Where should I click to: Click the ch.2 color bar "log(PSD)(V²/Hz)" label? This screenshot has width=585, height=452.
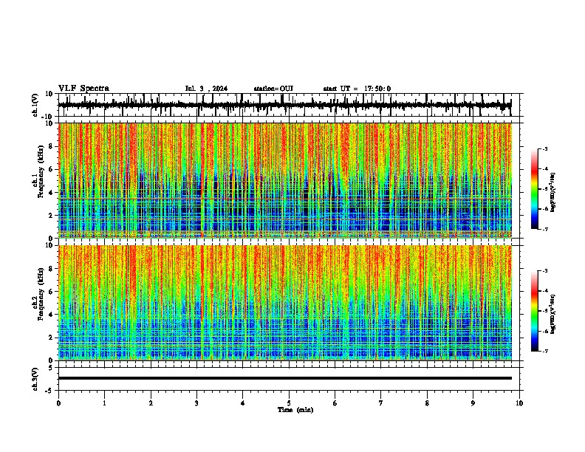(x=552, y=314)
